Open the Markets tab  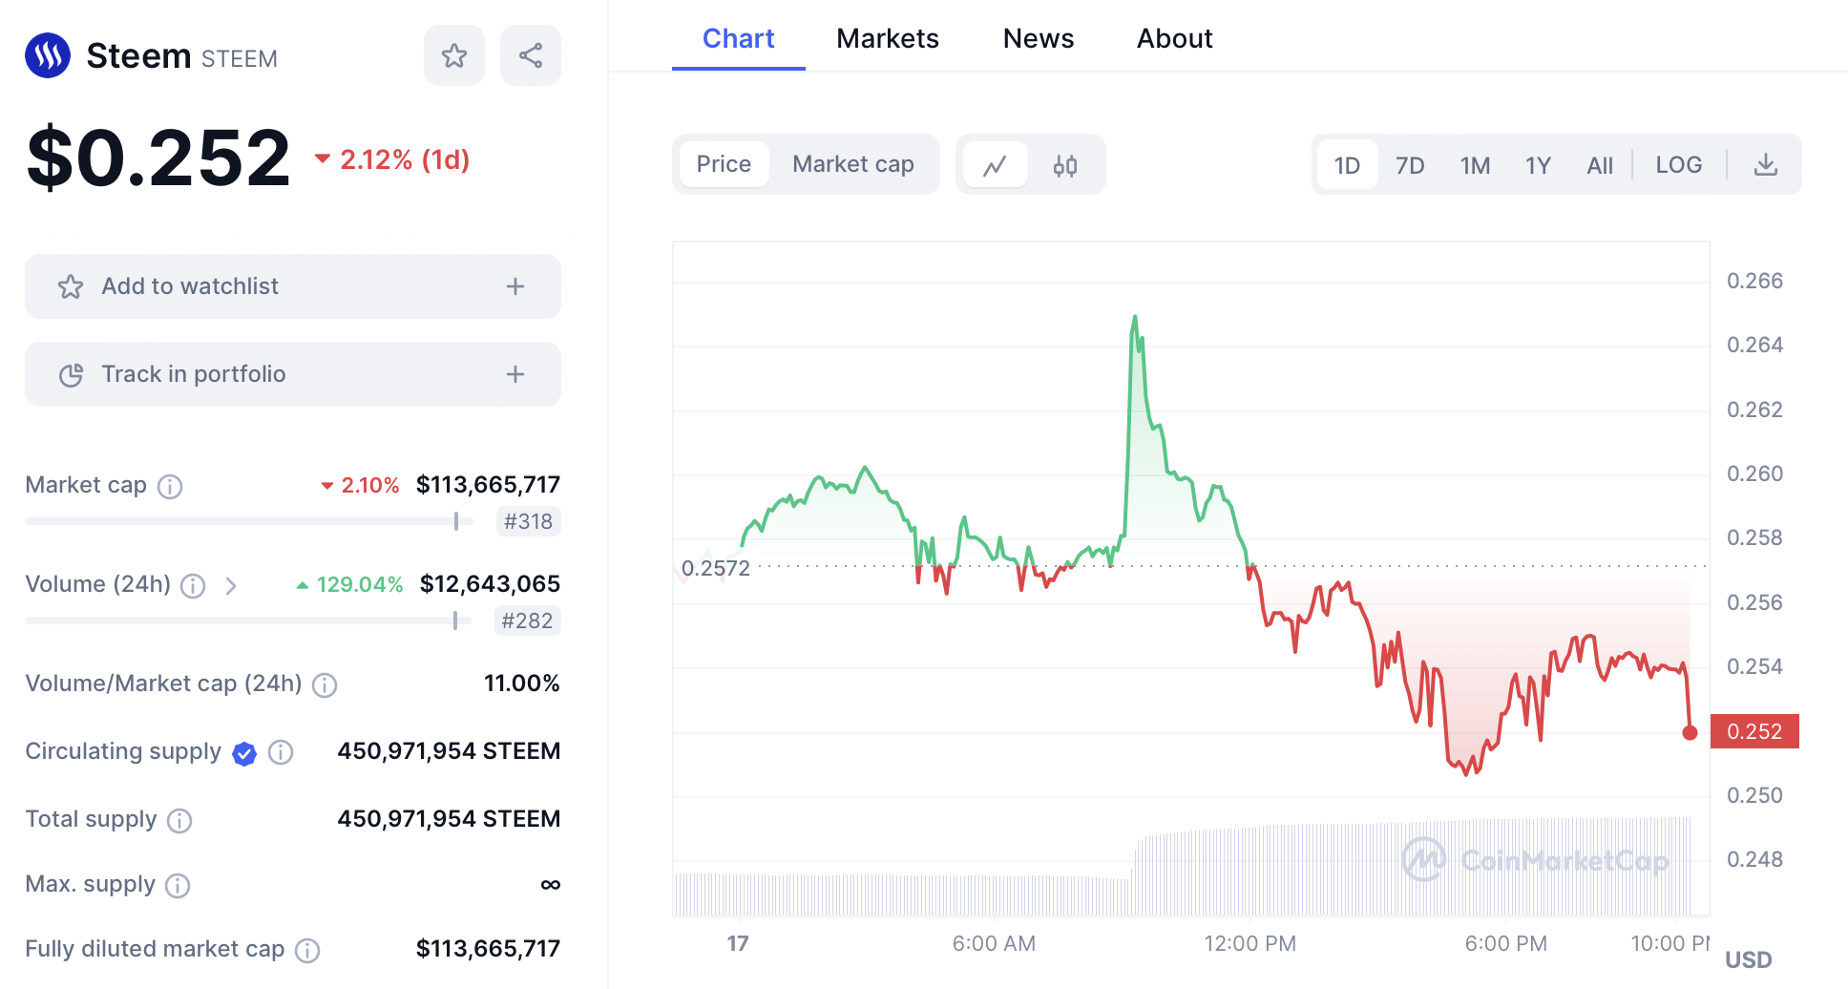click(x=887, y=38)
